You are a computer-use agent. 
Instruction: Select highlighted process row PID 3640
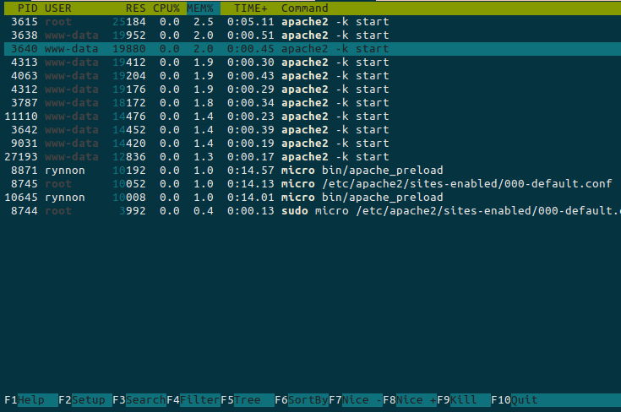(x=313, y=49)
